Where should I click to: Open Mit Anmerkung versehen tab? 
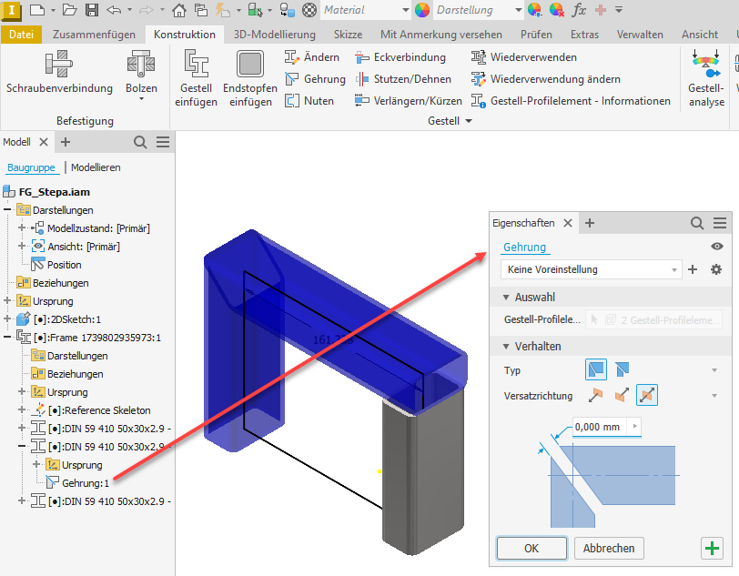pos(441,35)
